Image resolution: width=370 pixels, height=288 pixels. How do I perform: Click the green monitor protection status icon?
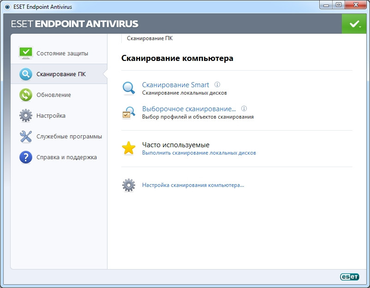click(x=26, y=53)
